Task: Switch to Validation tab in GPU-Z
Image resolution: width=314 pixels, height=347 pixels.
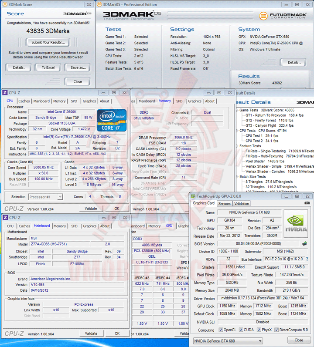Action: (242, 204)
